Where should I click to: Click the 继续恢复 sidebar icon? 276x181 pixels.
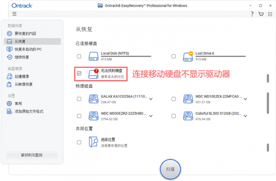9,57
